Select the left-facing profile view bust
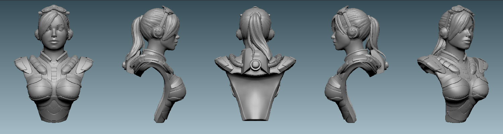This screenshot has height=134, width=503. tap(355, 67)
